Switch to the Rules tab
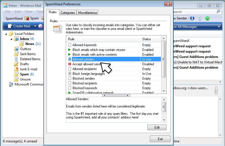Screen dimensions: 225x146 tap(53, 12)
